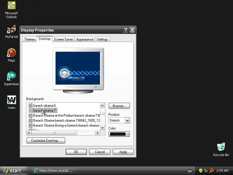
Task: Click the barack-obama-7 file icon
Action: pos(30,110)
